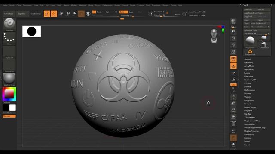Open the Alpha Off selector
This screenshot has width=275, height=154.
pyautogui.click(x=9, y=52)
